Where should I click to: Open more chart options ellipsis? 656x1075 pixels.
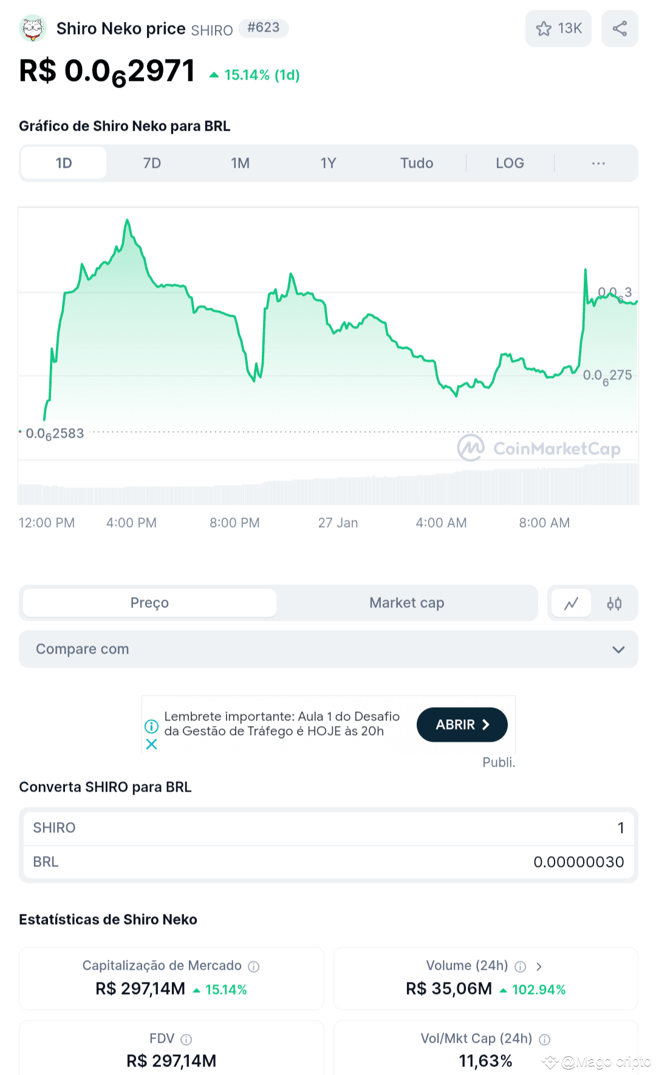[x=598, y=163]
